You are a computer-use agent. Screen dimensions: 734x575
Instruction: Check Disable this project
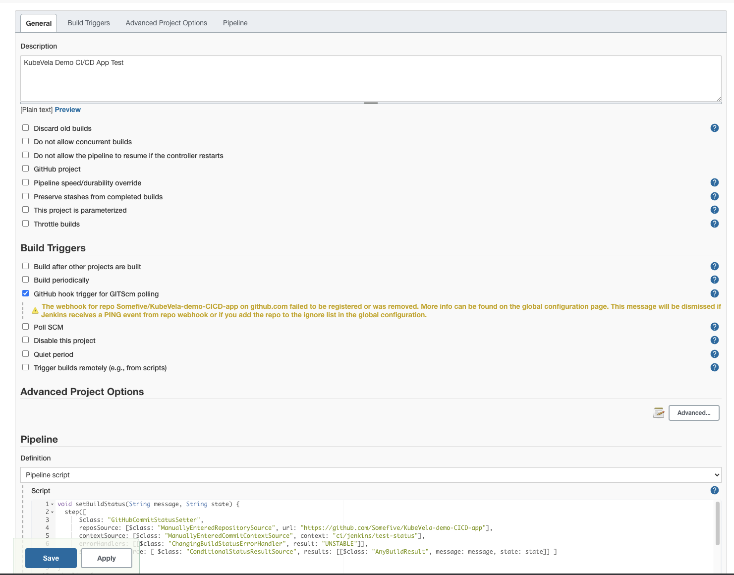click(26, 340)
